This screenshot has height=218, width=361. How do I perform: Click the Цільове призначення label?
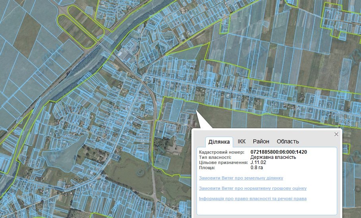(223, 162)
